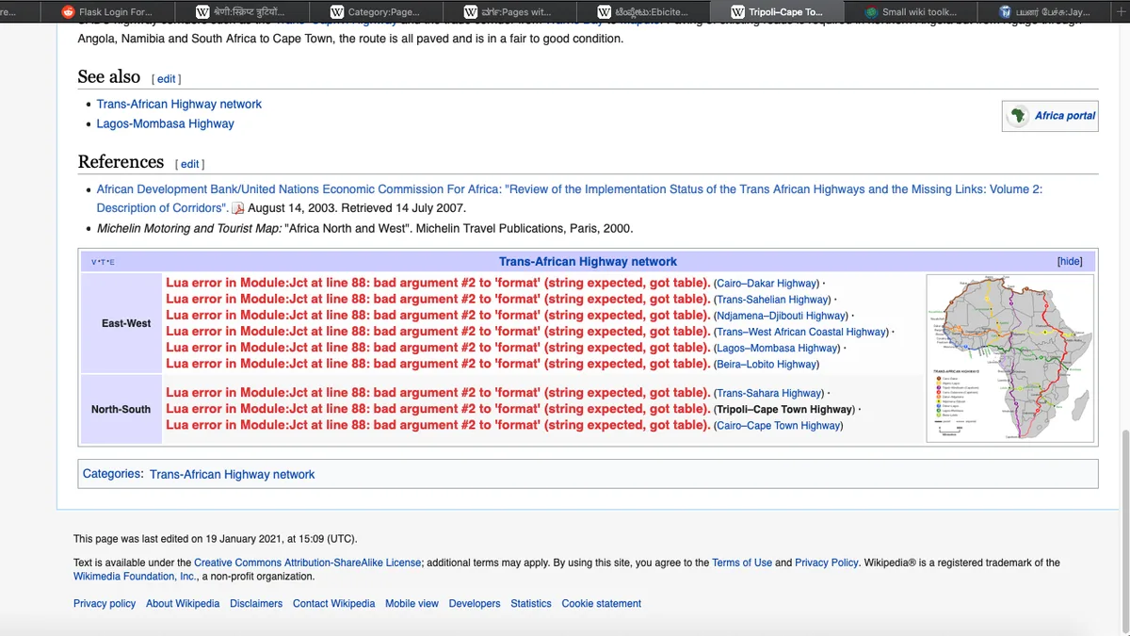Open Cookie statement footer link
Screen dimensions: 1130x636
tap(602, 603)
